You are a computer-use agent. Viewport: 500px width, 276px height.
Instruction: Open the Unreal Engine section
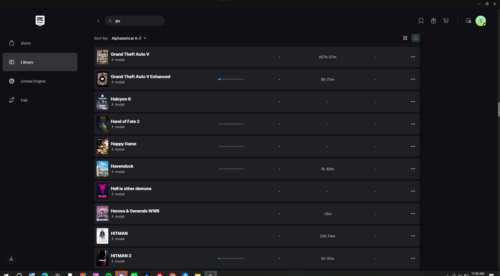click(x=40, y=81)
